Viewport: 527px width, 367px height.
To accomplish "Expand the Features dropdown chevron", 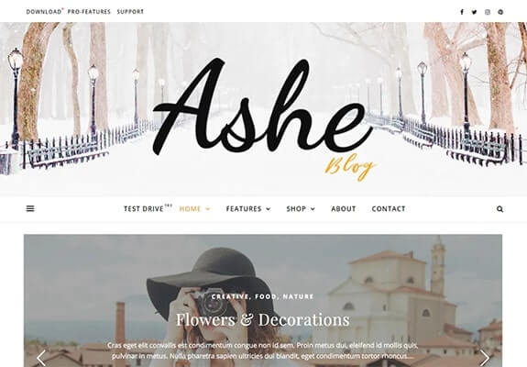I will (269, 209).
